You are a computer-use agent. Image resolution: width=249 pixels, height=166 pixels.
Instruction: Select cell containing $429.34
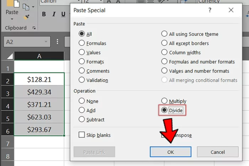click(x=39, y=92)
